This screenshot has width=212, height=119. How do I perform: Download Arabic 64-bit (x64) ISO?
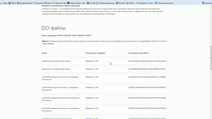coord(89,61)
